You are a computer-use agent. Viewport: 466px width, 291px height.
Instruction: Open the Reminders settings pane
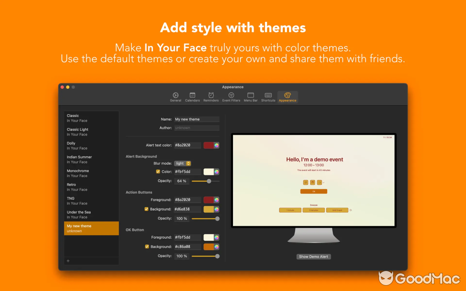click(211, 97)
